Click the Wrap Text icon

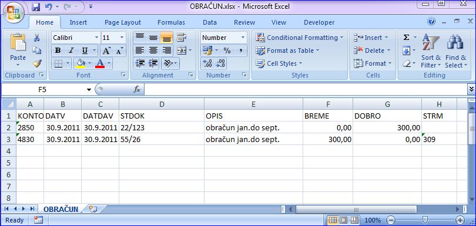[182, 38]
